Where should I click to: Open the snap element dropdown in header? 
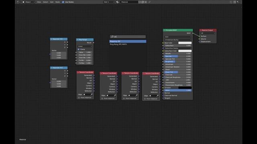click(239, 2)
